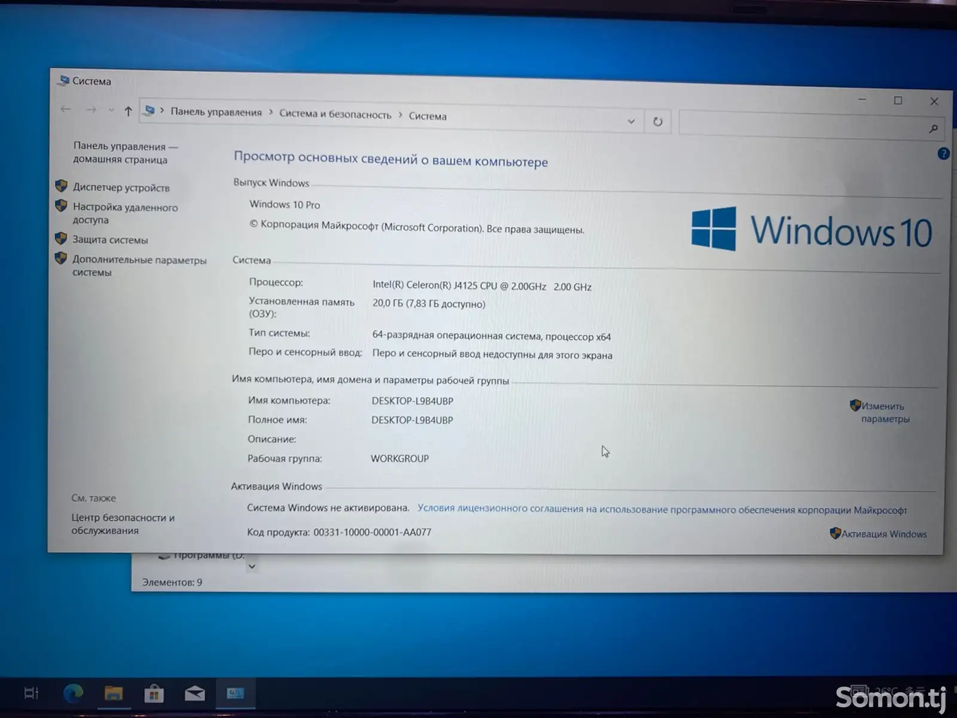
Task: Open 'Настройка удаленного доступа' link
Action: coord(125,213)
